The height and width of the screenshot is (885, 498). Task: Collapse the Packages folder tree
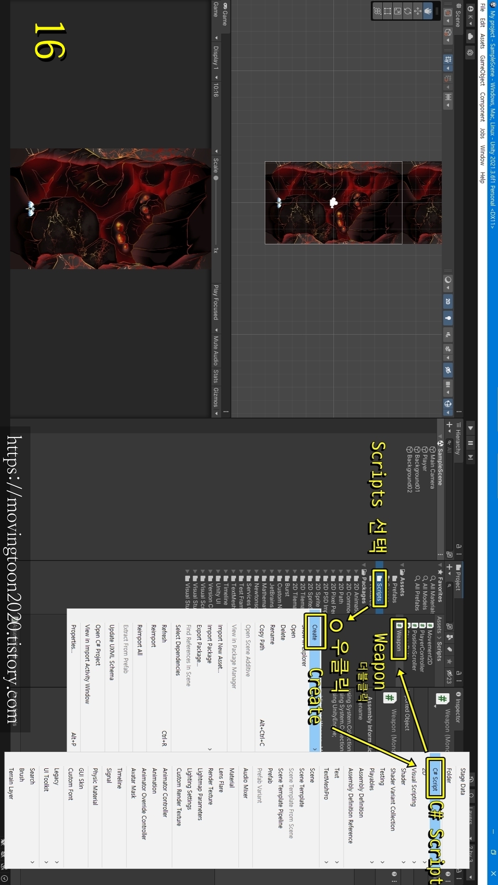point(363,565)
